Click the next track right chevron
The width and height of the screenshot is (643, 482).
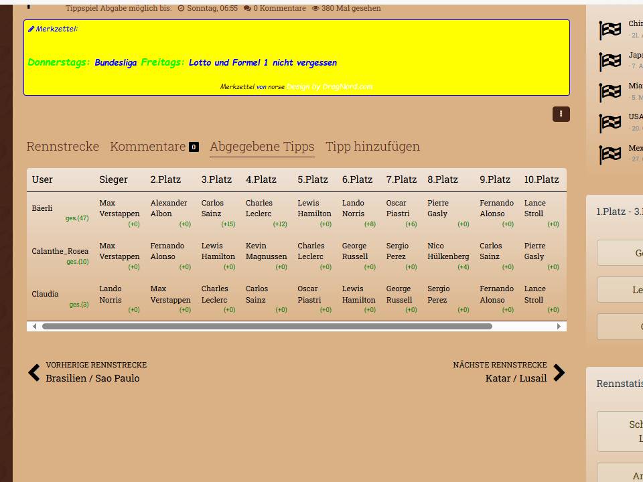pyautogui.click(x=559, y=373)
